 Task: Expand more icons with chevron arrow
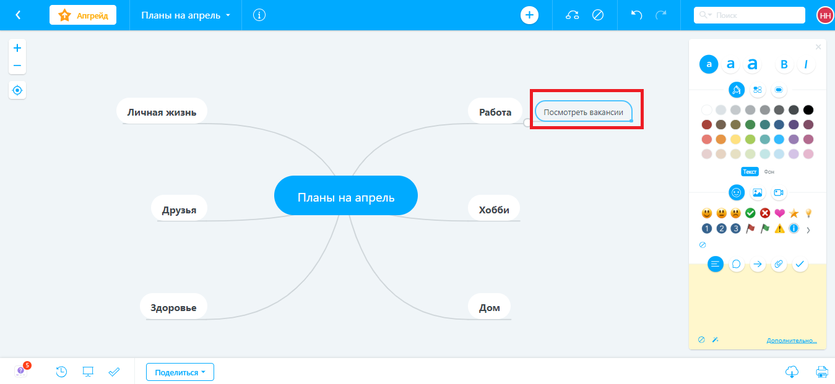point(808,230)
